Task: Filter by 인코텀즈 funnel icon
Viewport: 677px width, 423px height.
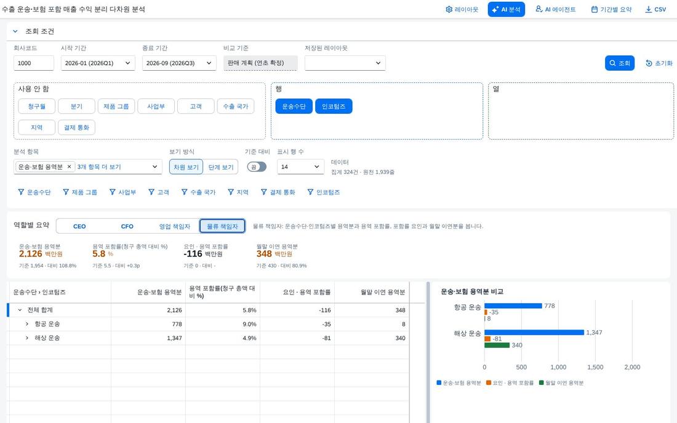Action: click(310, 192)
